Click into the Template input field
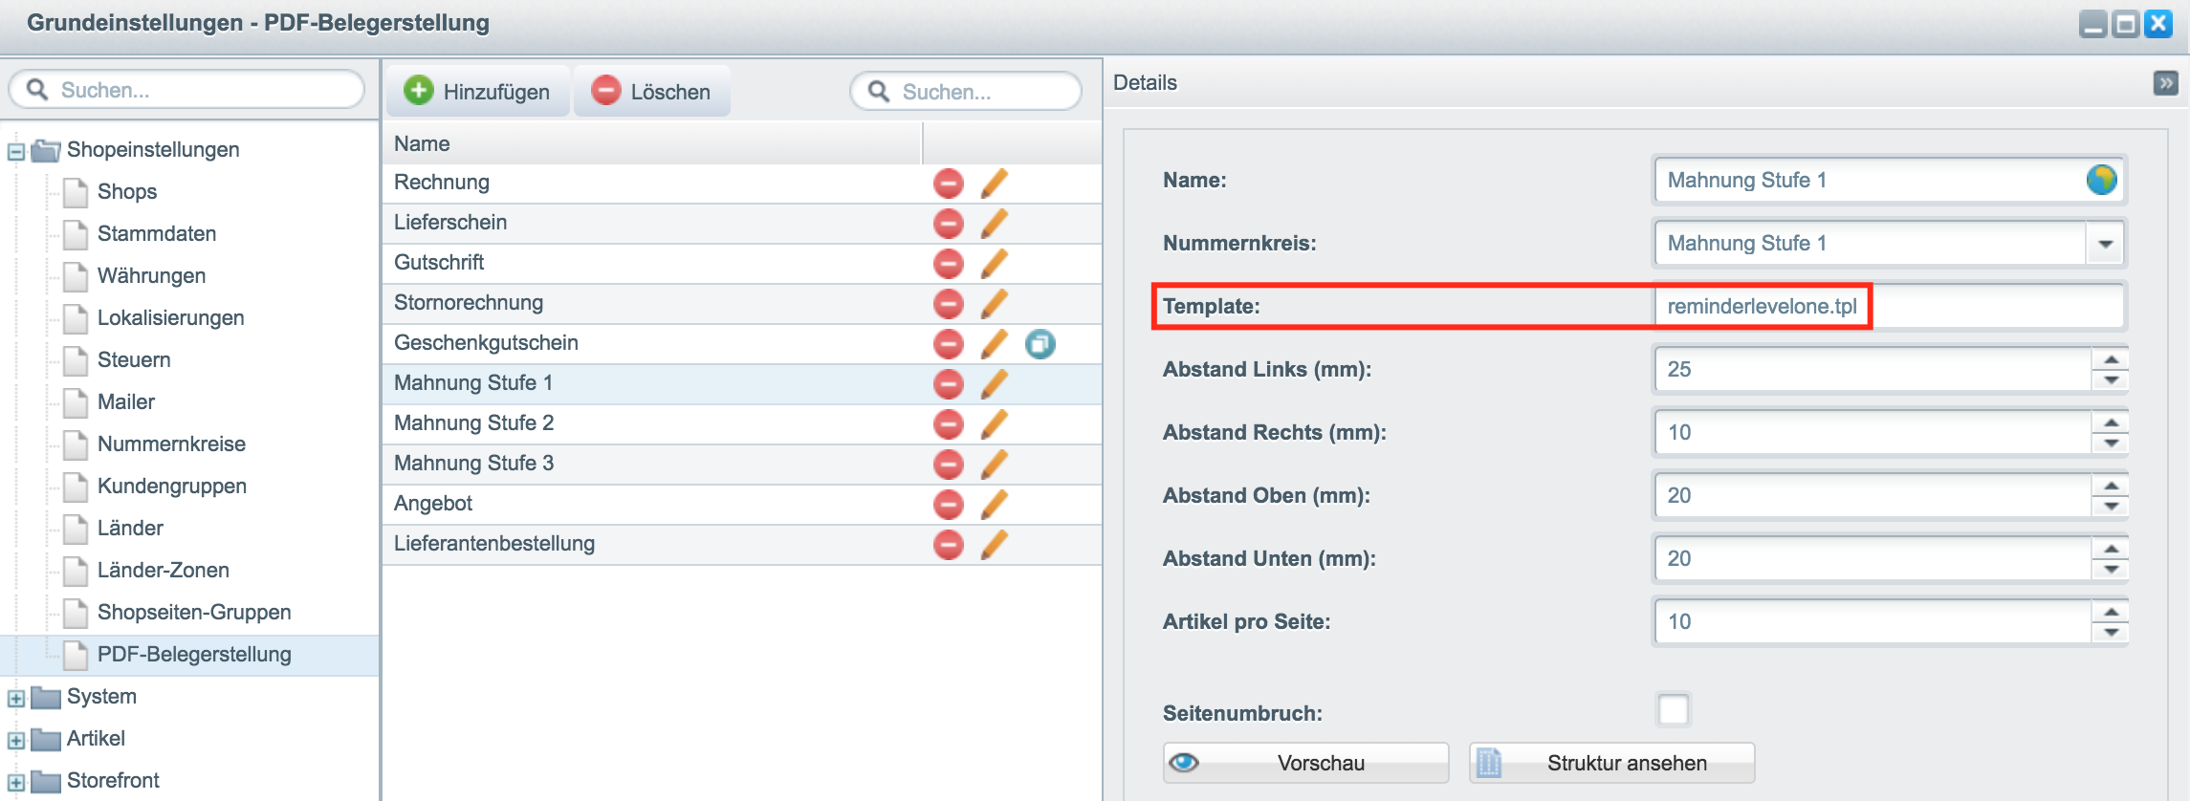 pyautogui.click(x=1888, y=307)
